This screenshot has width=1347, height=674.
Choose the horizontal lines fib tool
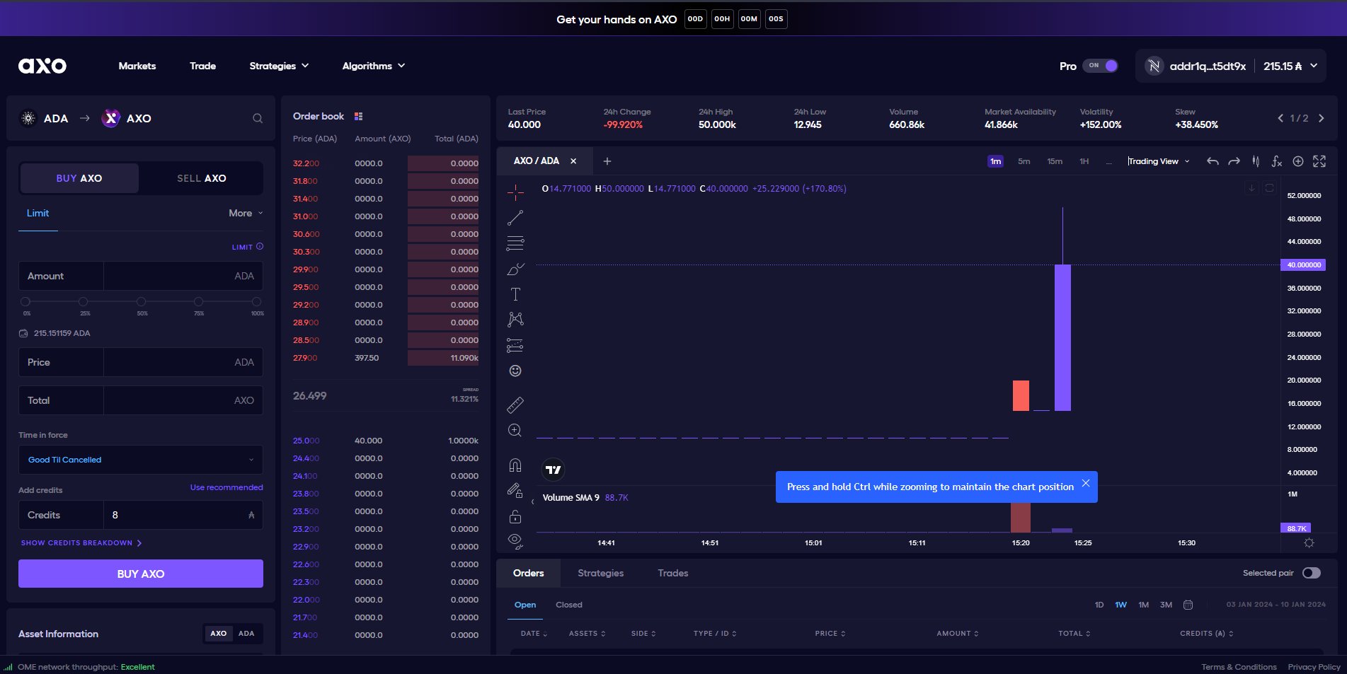tap(515, 243)
